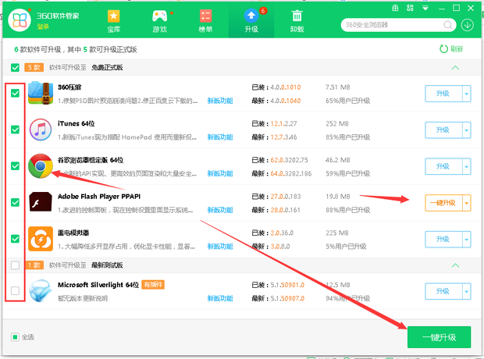The height and width of the screenshot is (359, 484).
Task: Click the 360压缩 software name
Action: (69, 87)
